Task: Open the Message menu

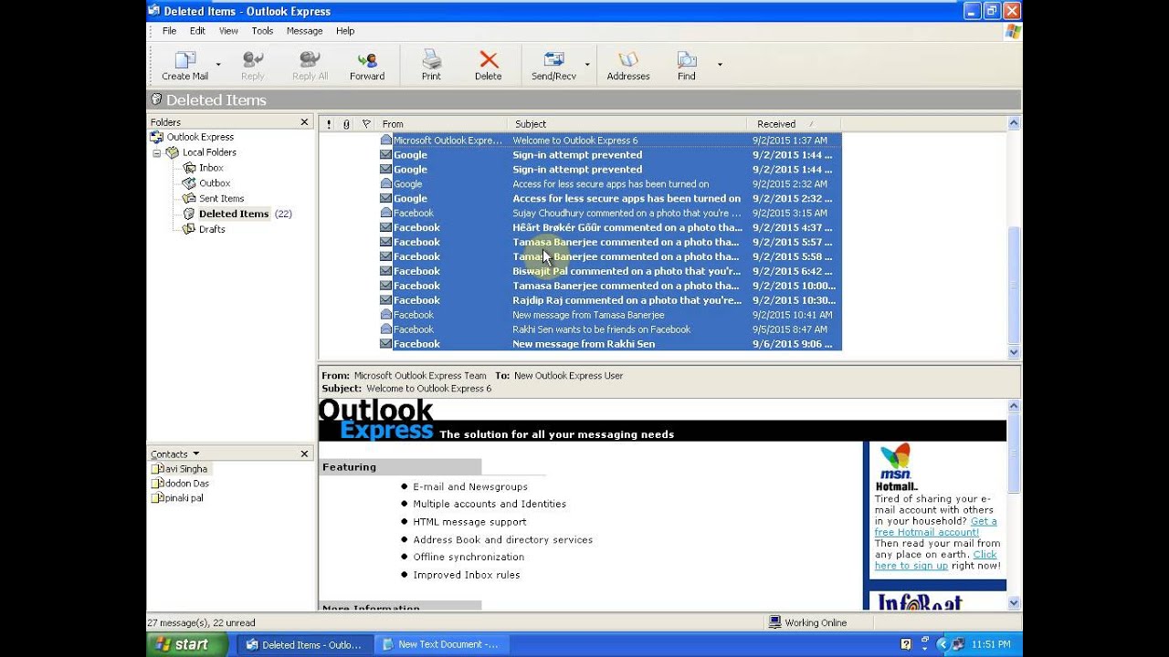Action: pyautogui.click(x=304, y=31)
